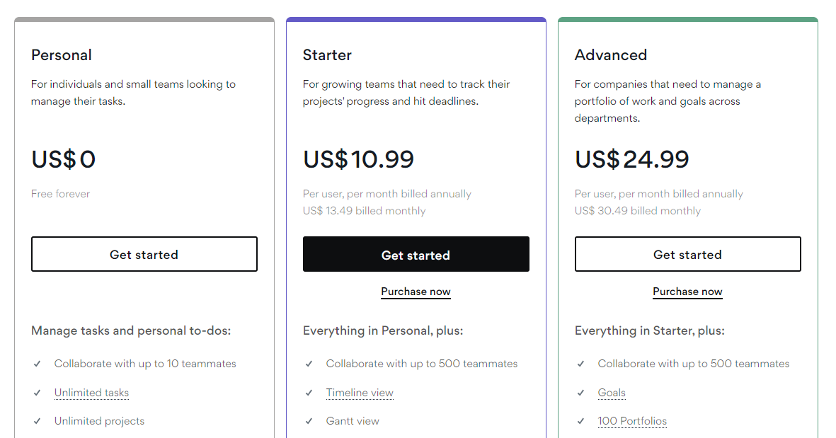Click checkmark next to Goals
The image size is (836, 438).
[581, 393]
